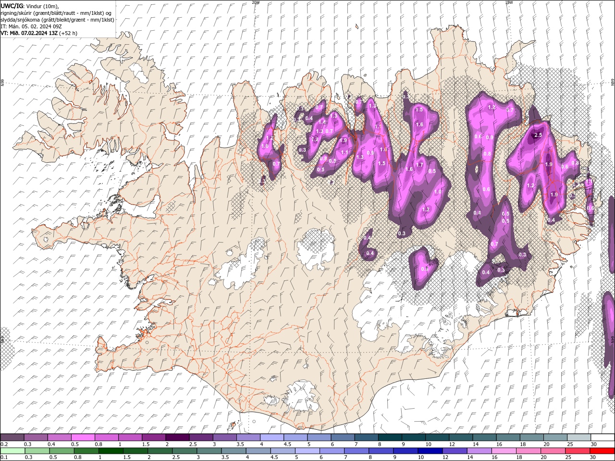Click the UWC/IG title heading

click(12, 6)
